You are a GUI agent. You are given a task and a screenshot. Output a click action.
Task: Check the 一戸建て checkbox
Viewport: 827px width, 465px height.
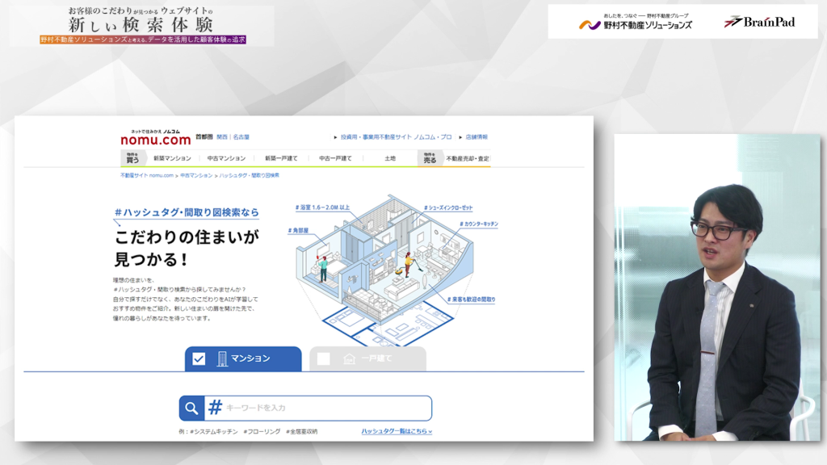point(324,359)
